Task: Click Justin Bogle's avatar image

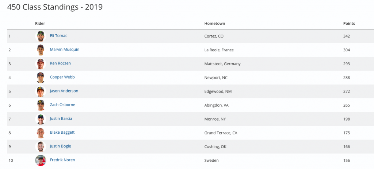Action: (x=40, y=147)
